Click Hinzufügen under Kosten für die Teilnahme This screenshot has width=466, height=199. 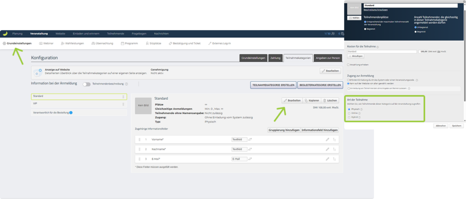[x=356, y=56]
